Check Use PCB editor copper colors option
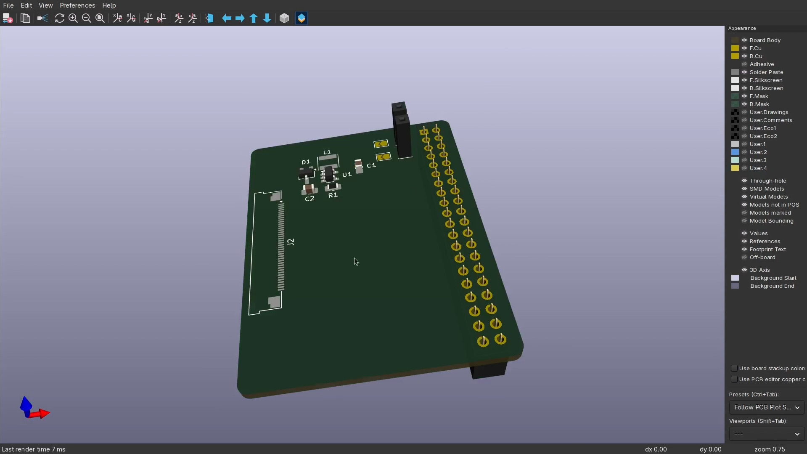Viewport: 807px width, 454px height. point(734,379)
